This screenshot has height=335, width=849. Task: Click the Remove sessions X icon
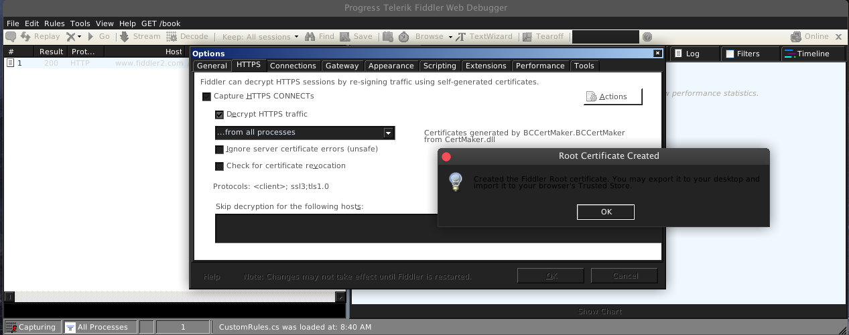point(70,37)
